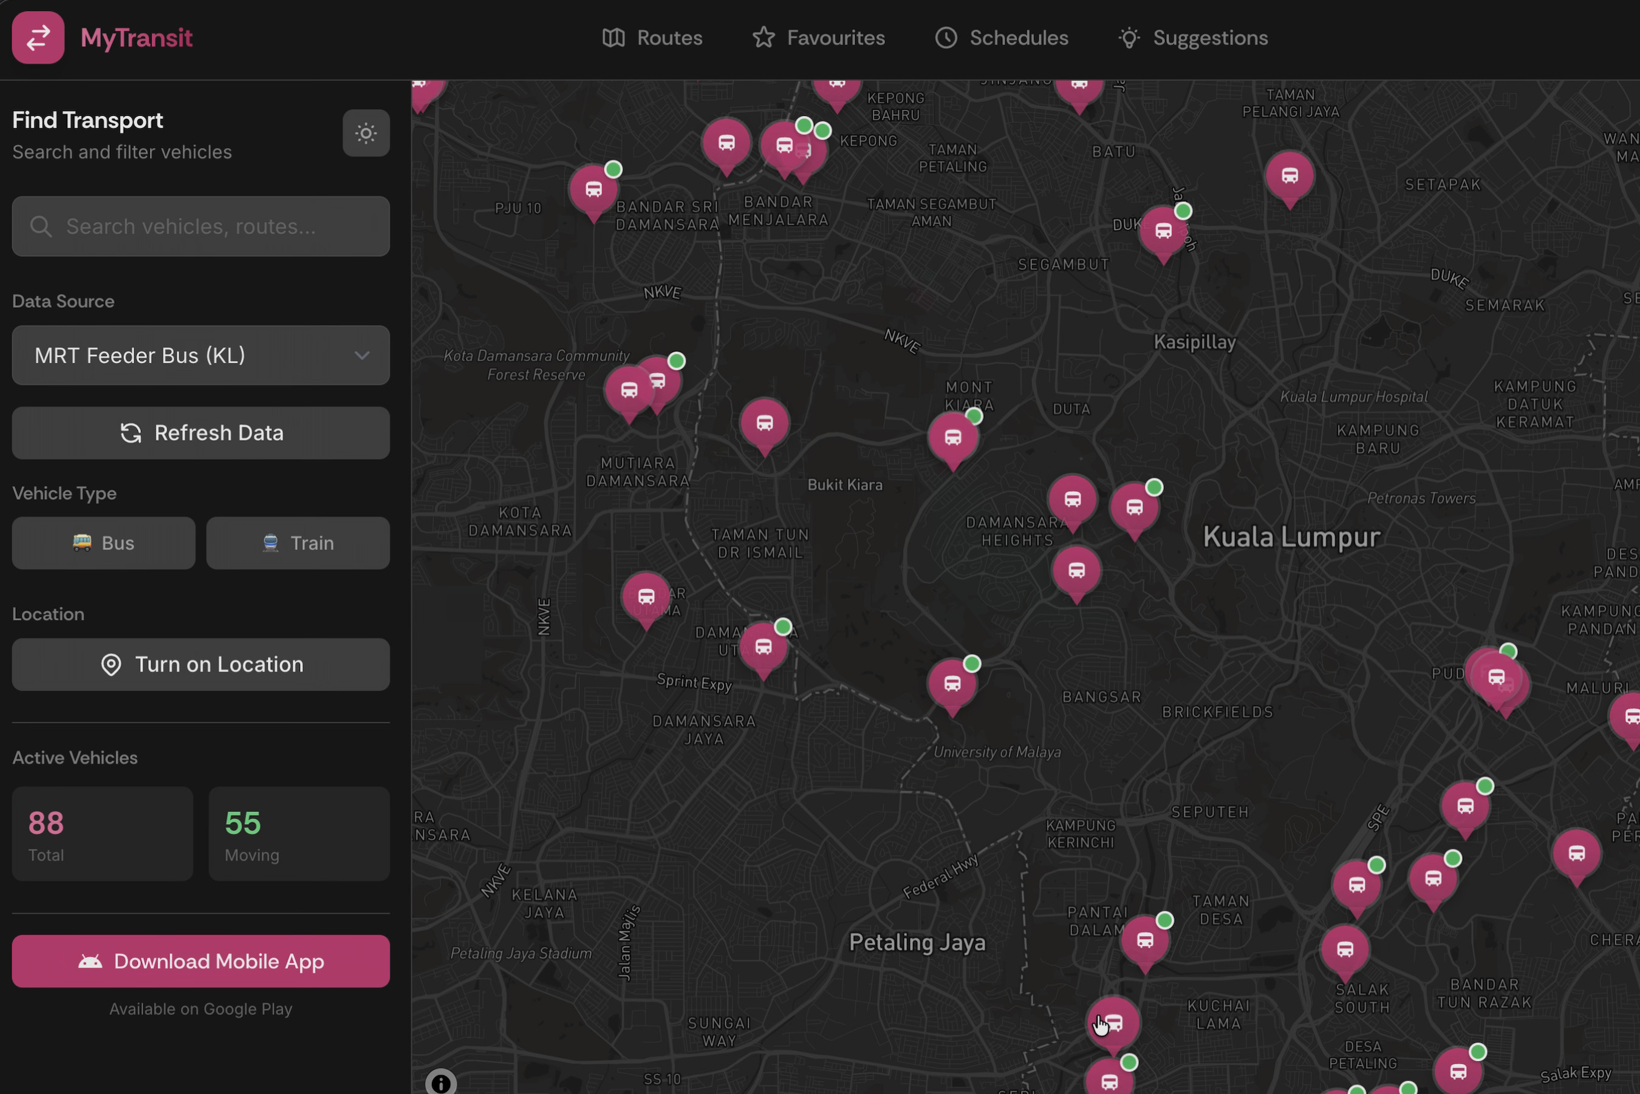Click the bus marker near Setapak
The image size is (1640, 1094).
click(x=1289, y=176)
